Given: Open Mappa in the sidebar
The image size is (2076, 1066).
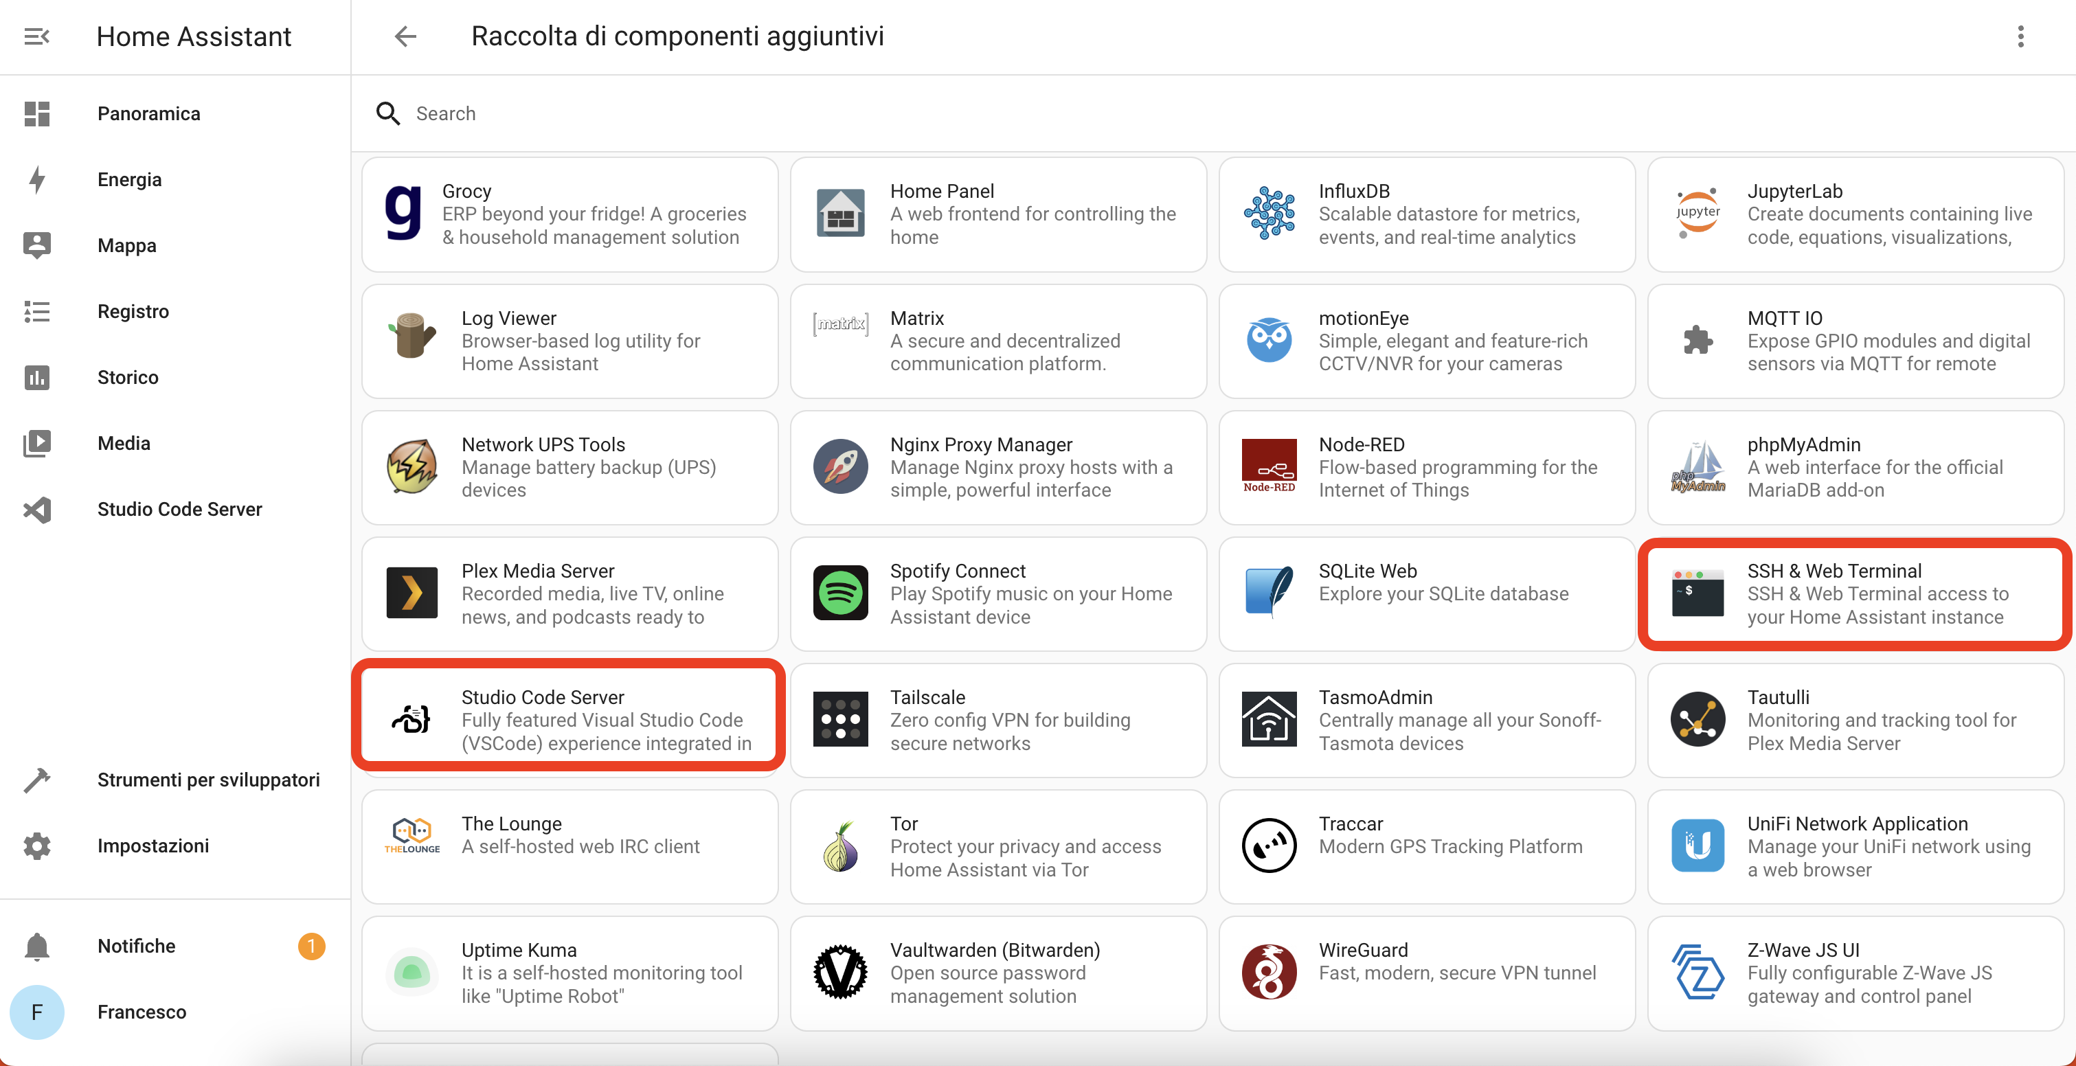Looking at the screenshot, I should 175,246.
